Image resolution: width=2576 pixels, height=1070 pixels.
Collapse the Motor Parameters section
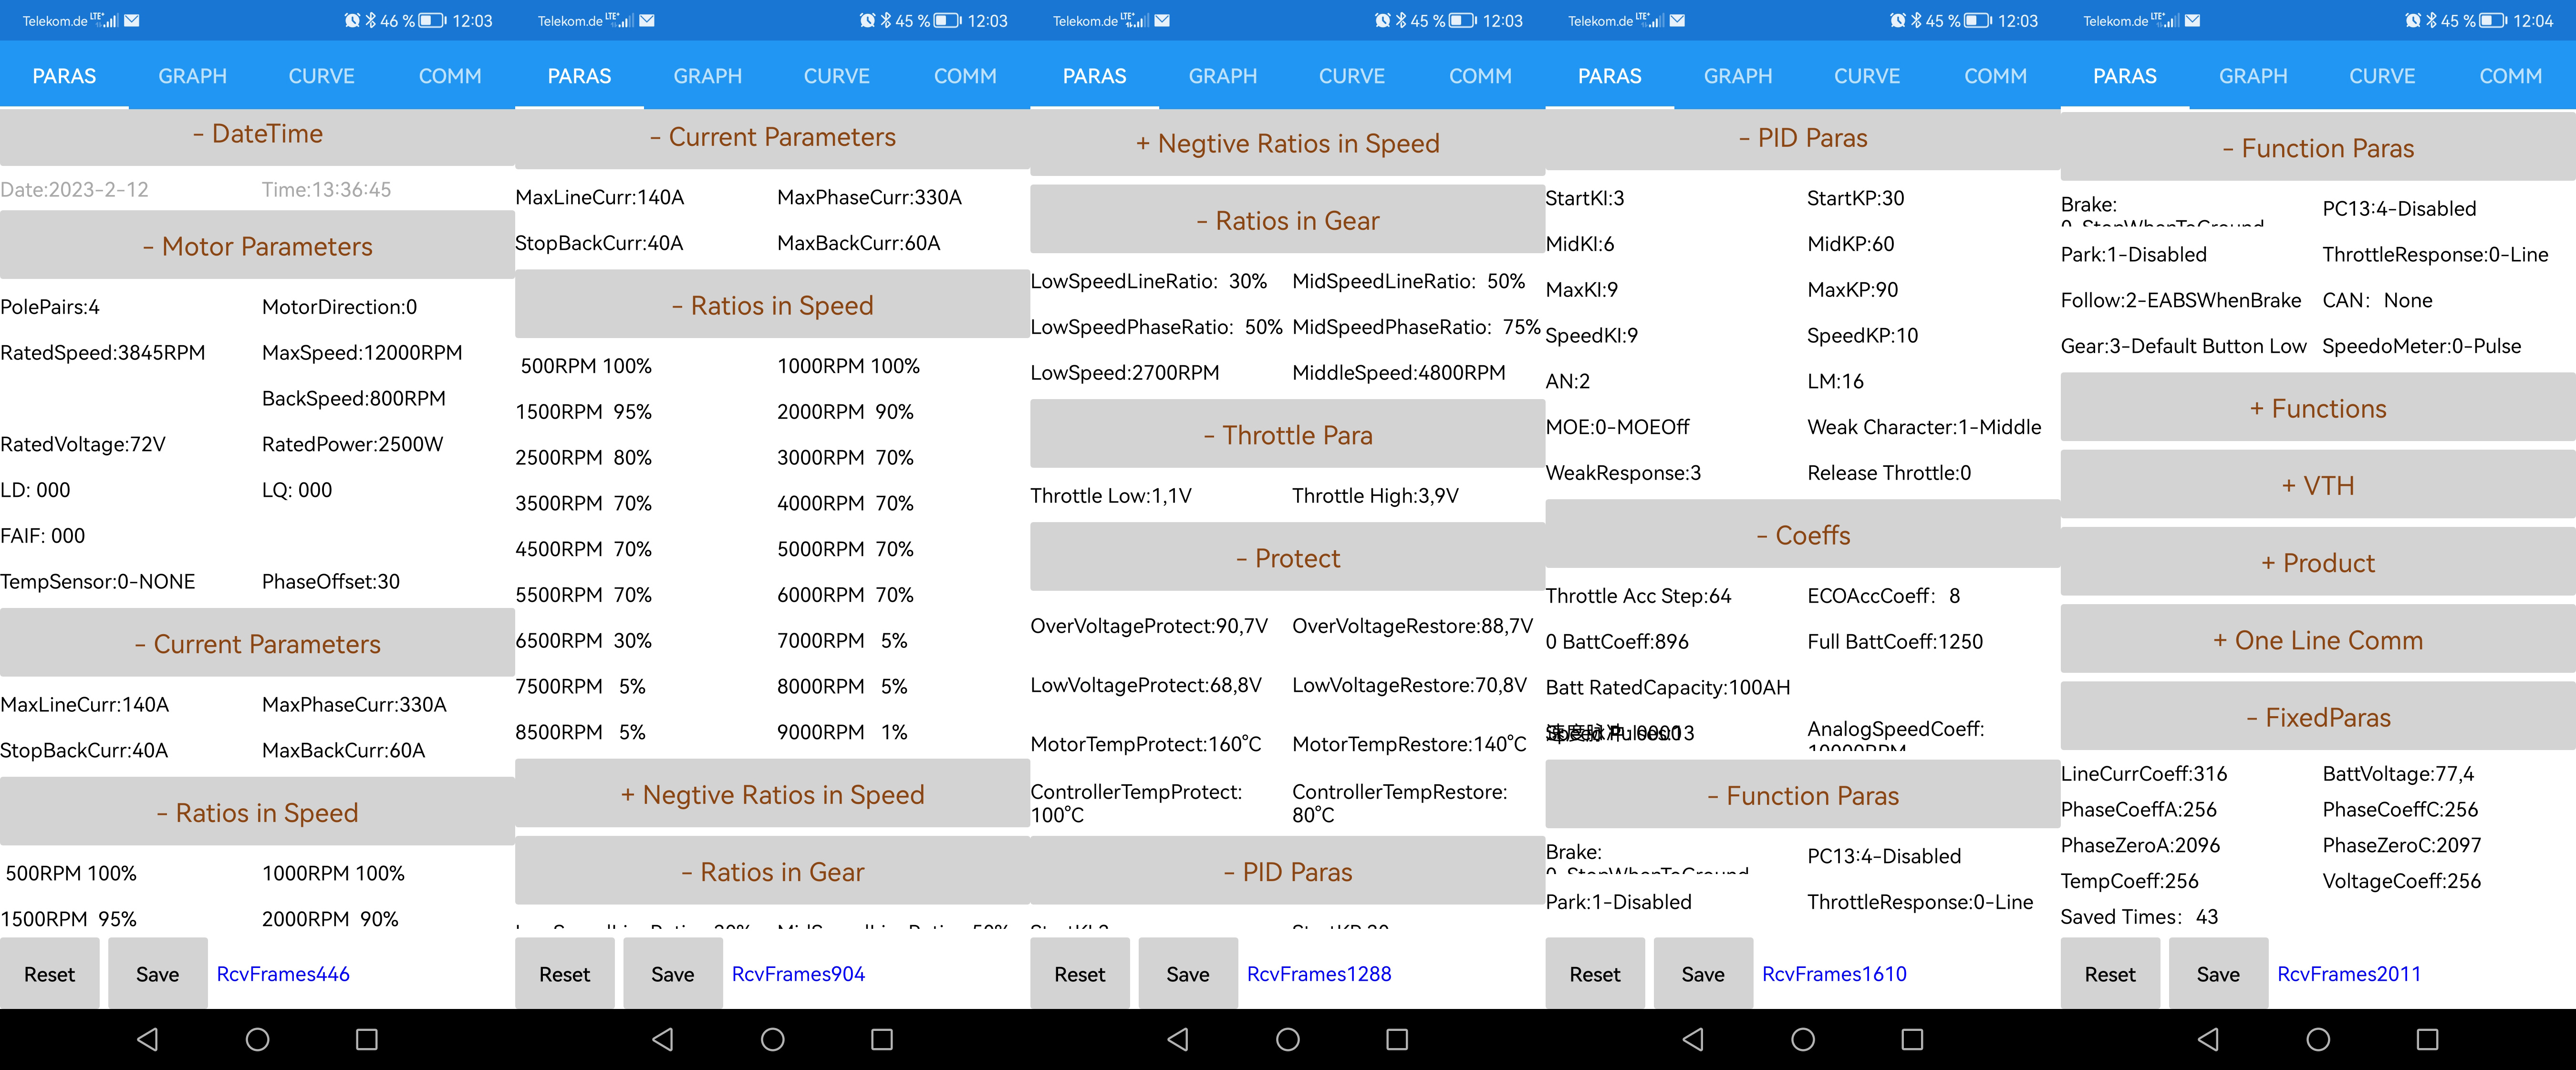coord(257,247)
